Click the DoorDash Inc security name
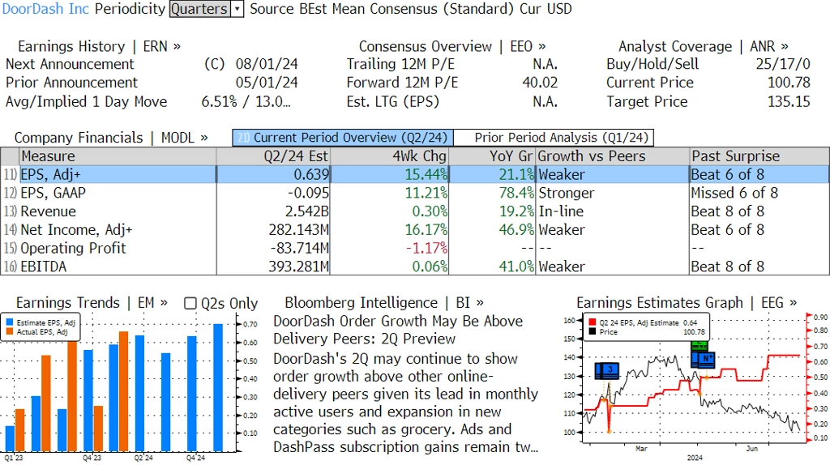 (45, 9)
